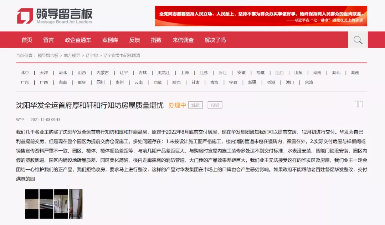Open breadcrumb 辽宁省委书记张国清
This screenshot has width=385, height=225.
pyautogui.click(x=122, y=56)
